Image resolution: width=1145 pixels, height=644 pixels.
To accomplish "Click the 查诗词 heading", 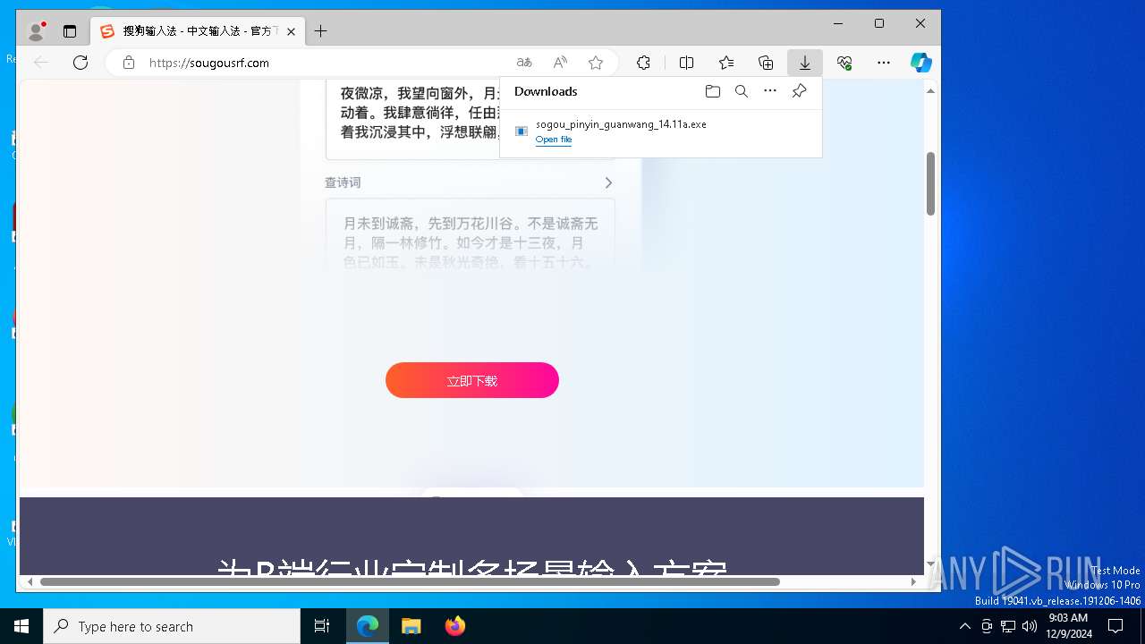I will [x=343, y=182].
